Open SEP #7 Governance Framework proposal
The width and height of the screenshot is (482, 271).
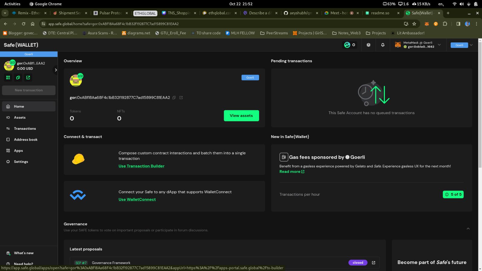[224, 263]
